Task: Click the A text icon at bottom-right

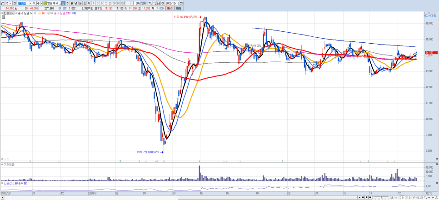Action: [436, 197]
